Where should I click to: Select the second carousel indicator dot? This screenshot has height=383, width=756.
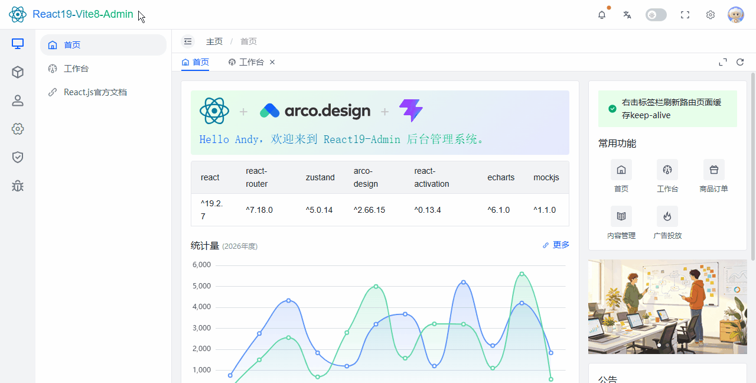(x=667, y=345)
